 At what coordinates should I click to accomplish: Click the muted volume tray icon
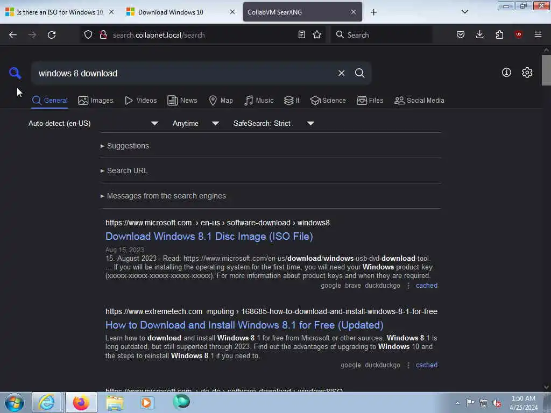pos(497,403)
